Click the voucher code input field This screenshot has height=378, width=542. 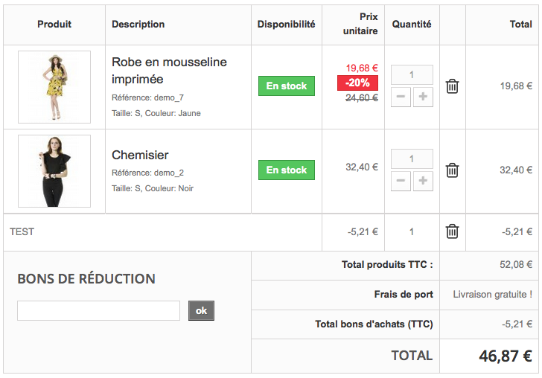pyautogui.click(x=98, y=310)
